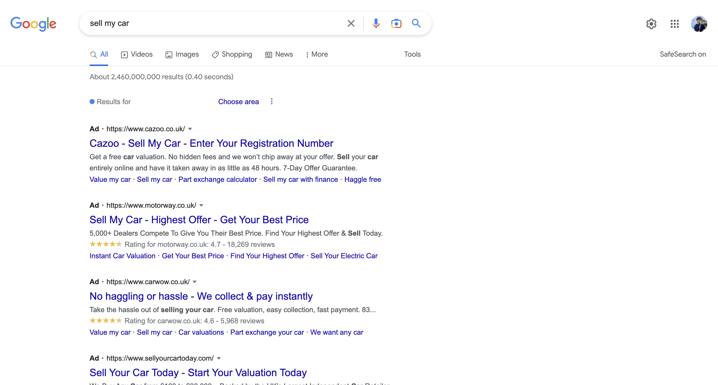Open Sell My Car - Highest Offer ad title

[199, 220]
